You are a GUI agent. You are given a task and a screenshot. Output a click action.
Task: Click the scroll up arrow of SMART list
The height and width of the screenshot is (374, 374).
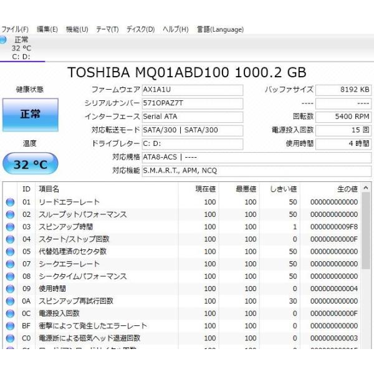(x=366, y=188)
